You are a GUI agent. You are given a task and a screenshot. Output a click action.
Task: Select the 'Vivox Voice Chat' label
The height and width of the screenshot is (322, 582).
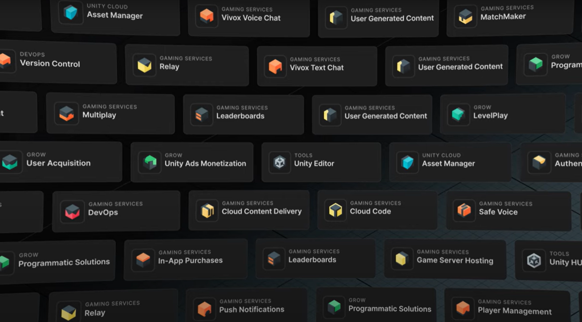click(251, 18)
